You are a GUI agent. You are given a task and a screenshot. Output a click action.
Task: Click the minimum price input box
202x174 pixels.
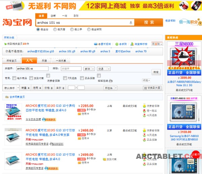click(71, 88)
